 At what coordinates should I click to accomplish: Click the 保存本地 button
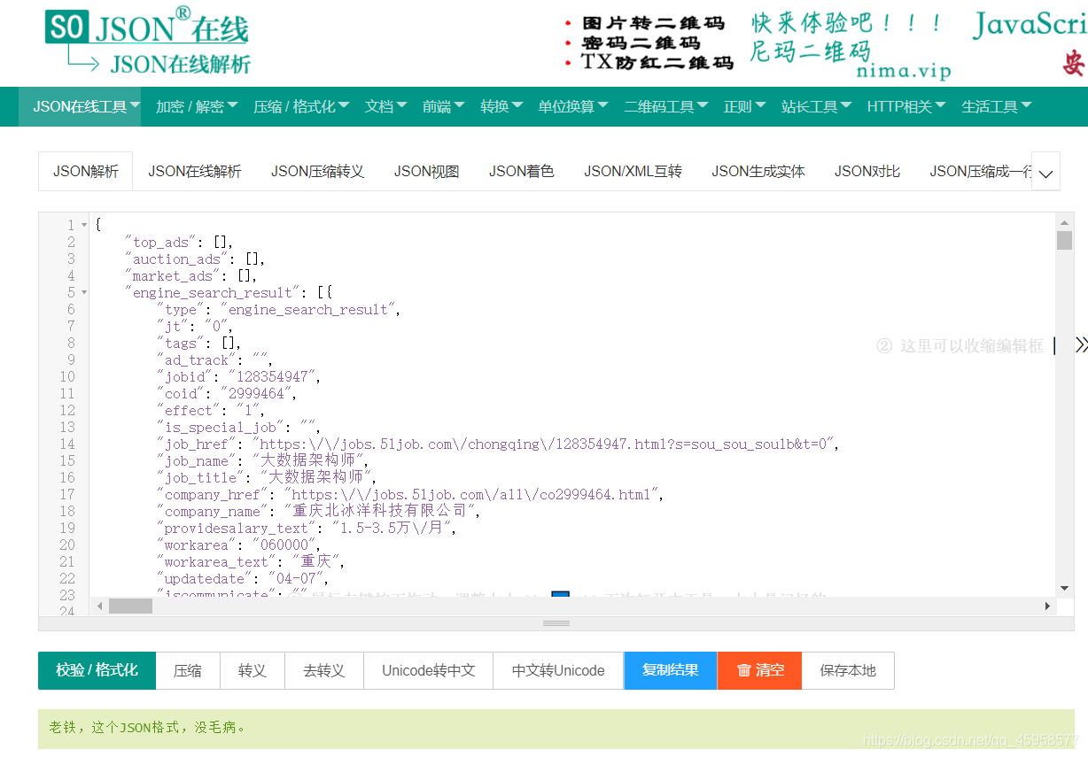pyautogui.click(x=848, y=670)
